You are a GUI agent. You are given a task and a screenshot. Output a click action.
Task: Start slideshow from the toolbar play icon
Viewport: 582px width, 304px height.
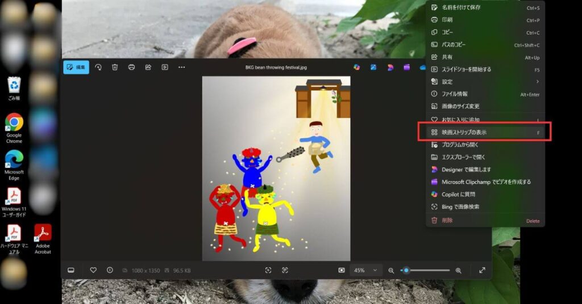pos(165,67)
